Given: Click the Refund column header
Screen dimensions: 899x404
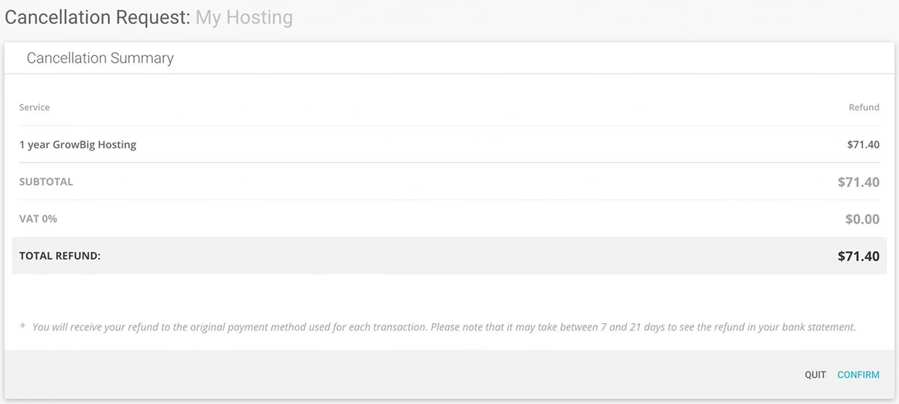Looking at the screenshot, I should 864,108.
